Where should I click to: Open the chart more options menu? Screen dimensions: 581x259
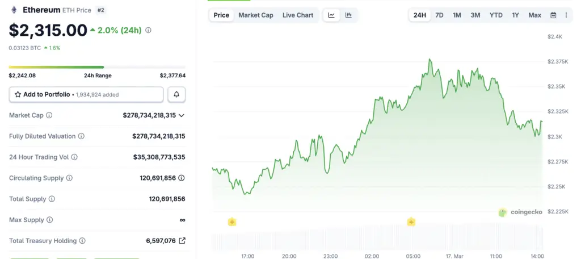point(566,15)
